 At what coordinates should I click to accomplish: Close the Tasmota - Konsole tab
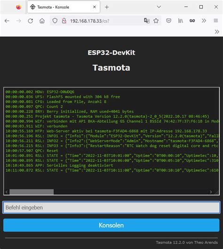[95, 7]
